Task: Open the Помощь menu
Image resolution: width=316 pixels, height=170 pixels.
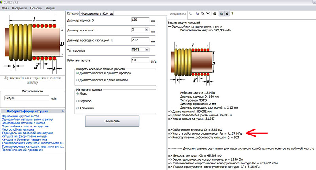Action: point(36,8)
